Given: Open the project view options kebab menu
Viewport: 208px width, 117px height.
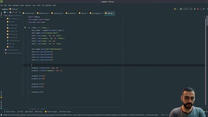Looking at the screenshot, I should pyautogui.click(x=20, y=12).
